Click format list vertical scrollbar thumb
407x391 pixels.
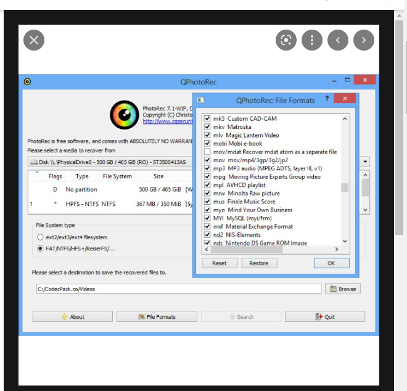click(x=345, y=187)
